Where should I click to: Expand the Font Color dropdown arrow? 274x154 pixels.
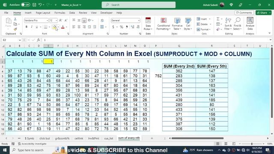[x=67, y=27]
